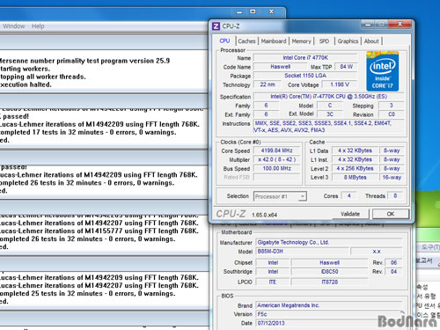Click the Specification field with i7-4770K CPU
This screenshot has height=330, width=440.
click(x=329, y=97)
